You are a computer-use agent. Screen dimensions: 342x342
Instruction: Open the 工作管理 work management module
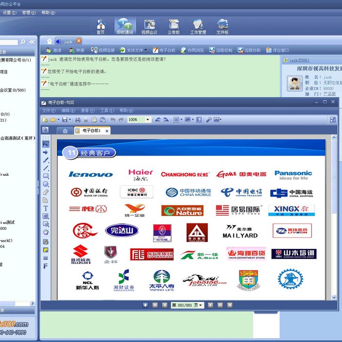[x=198, y=27]
